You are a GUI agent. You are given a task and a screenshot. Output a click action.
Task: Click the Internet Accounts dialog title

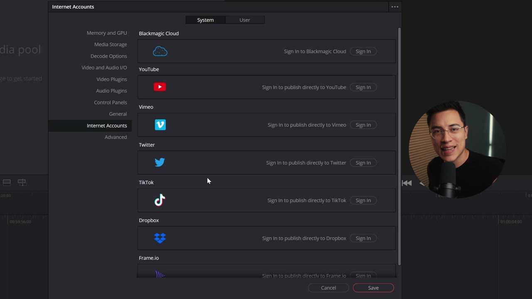point(73,7)
